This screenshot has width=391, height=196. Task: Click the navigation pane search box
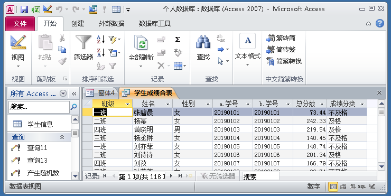pyautogui.click(x=39, y=107)
